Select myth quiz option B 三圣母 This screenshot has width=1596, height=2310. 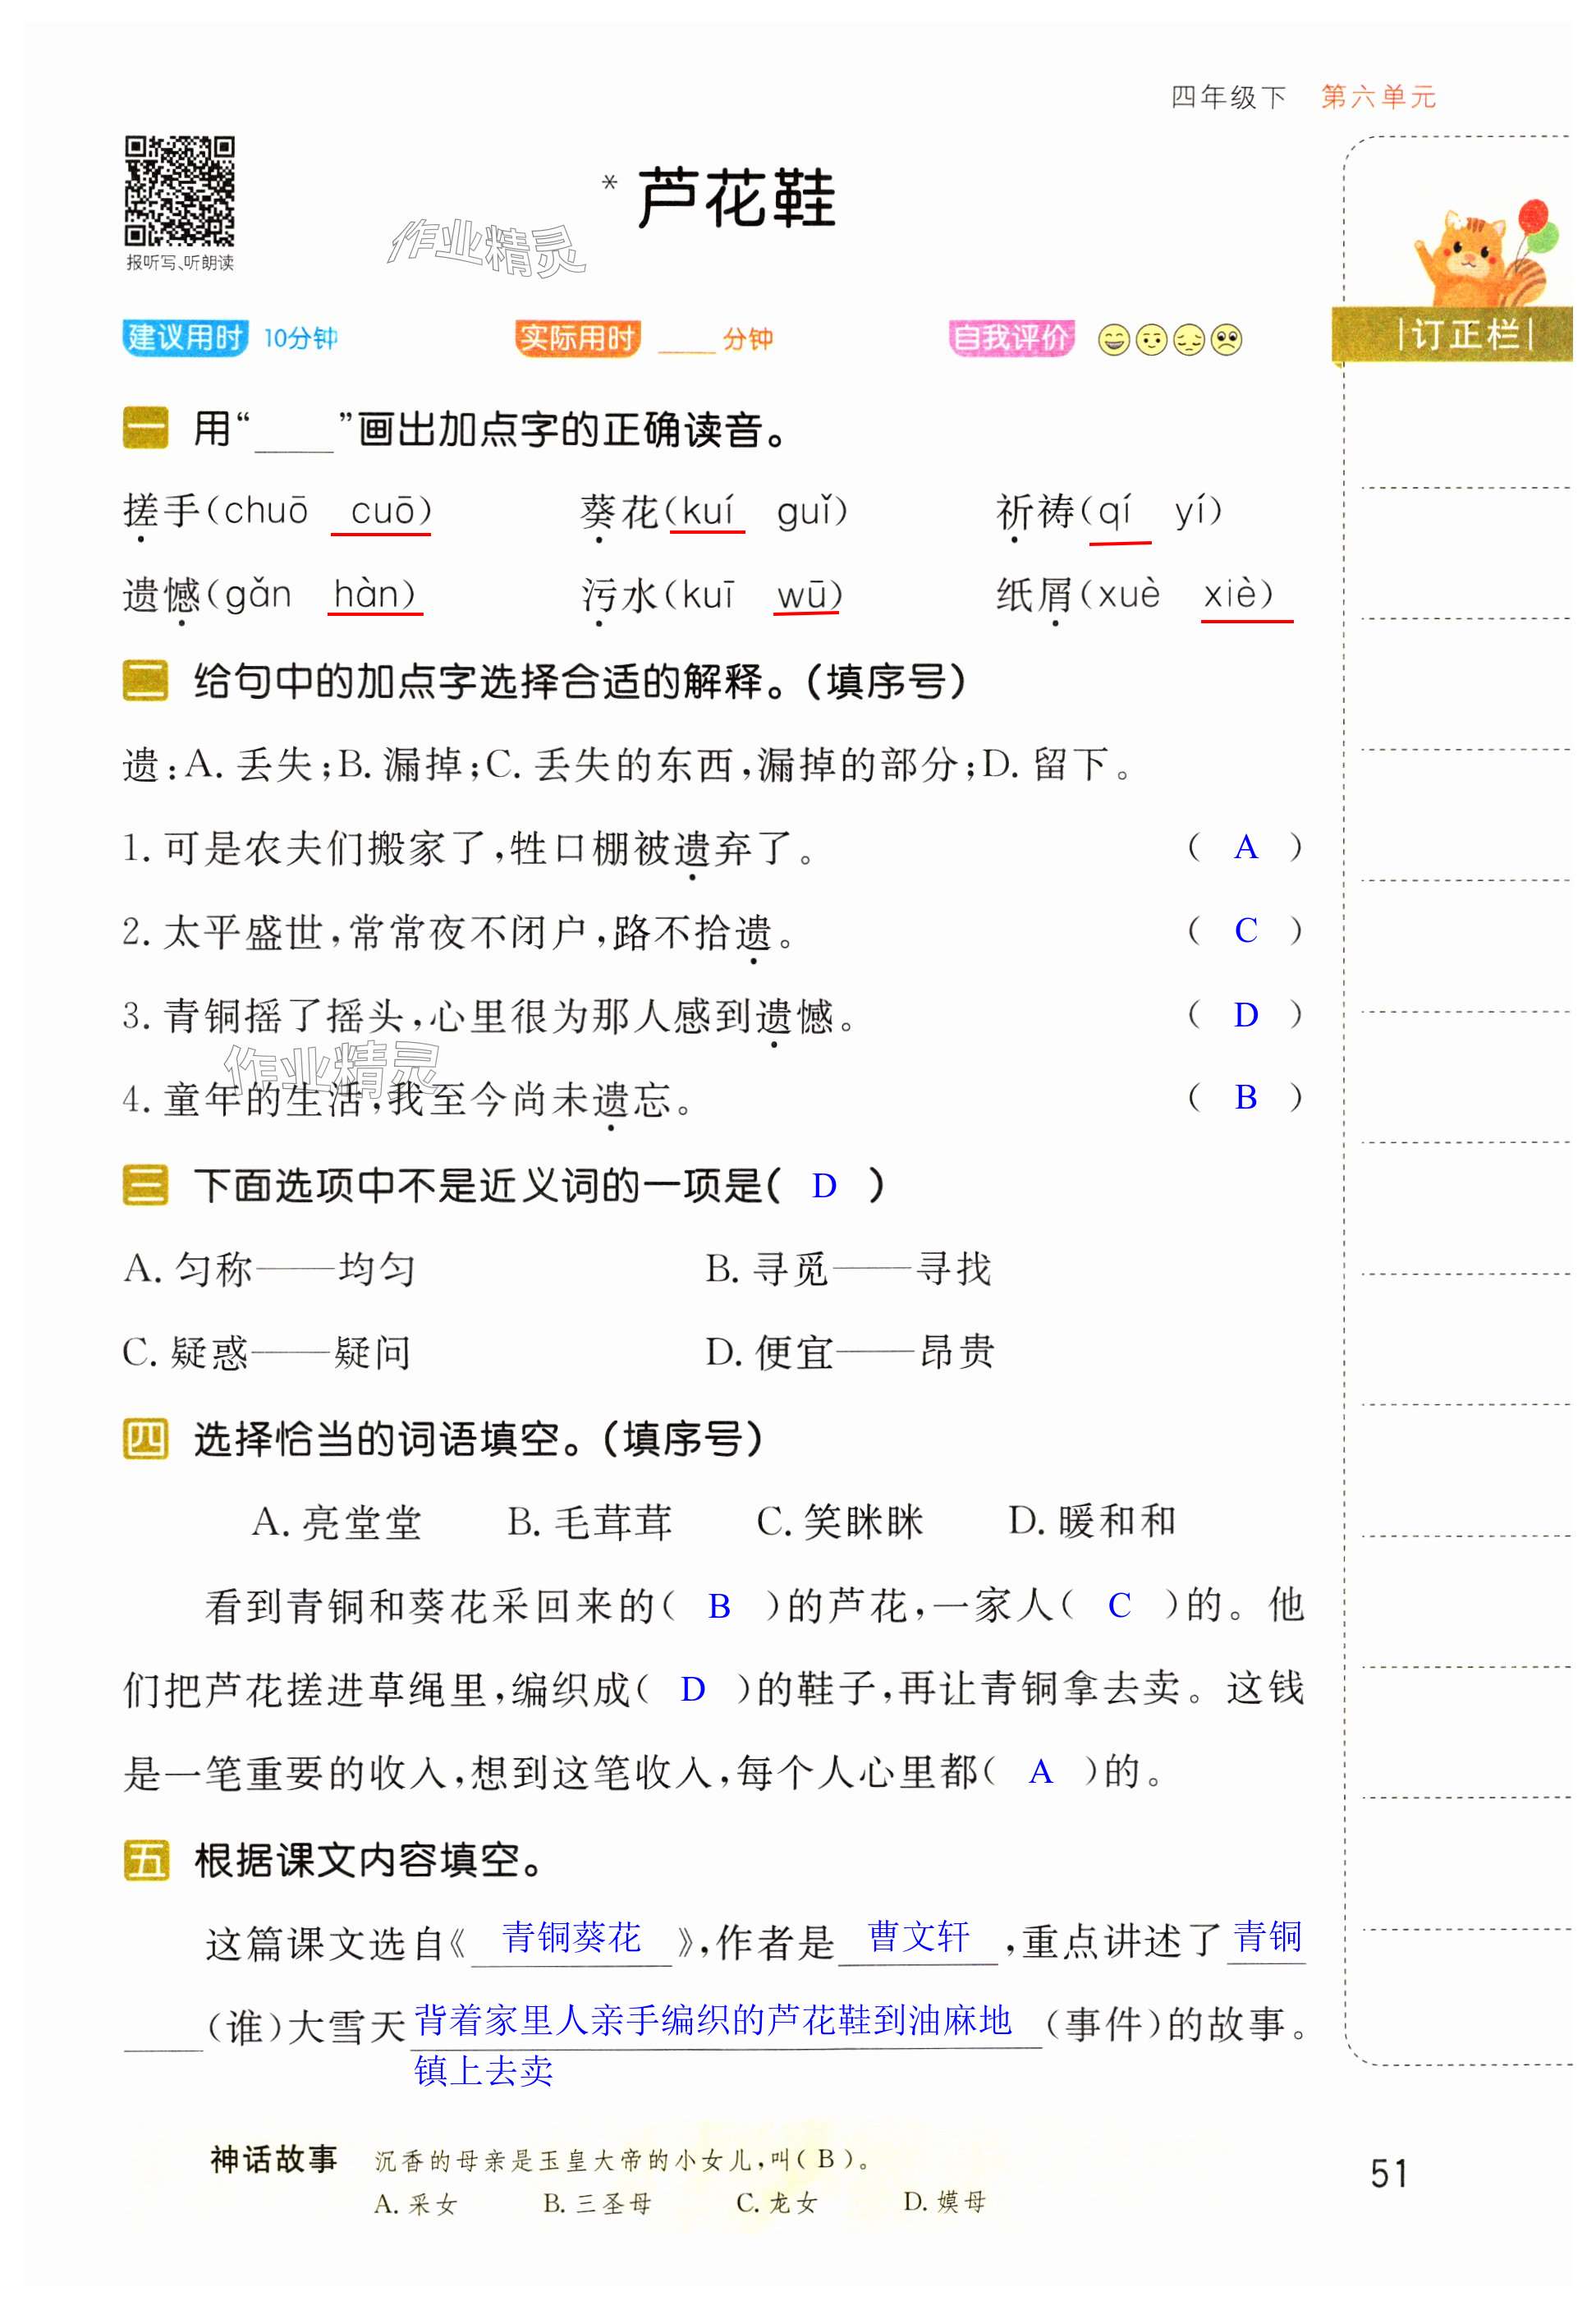click(597, 2203)
